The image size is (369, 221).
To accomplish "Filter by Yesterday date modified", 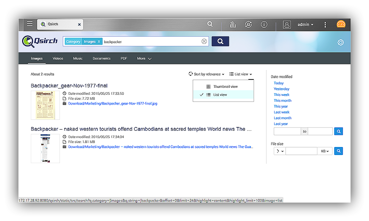I will click(x=282, y=89).
